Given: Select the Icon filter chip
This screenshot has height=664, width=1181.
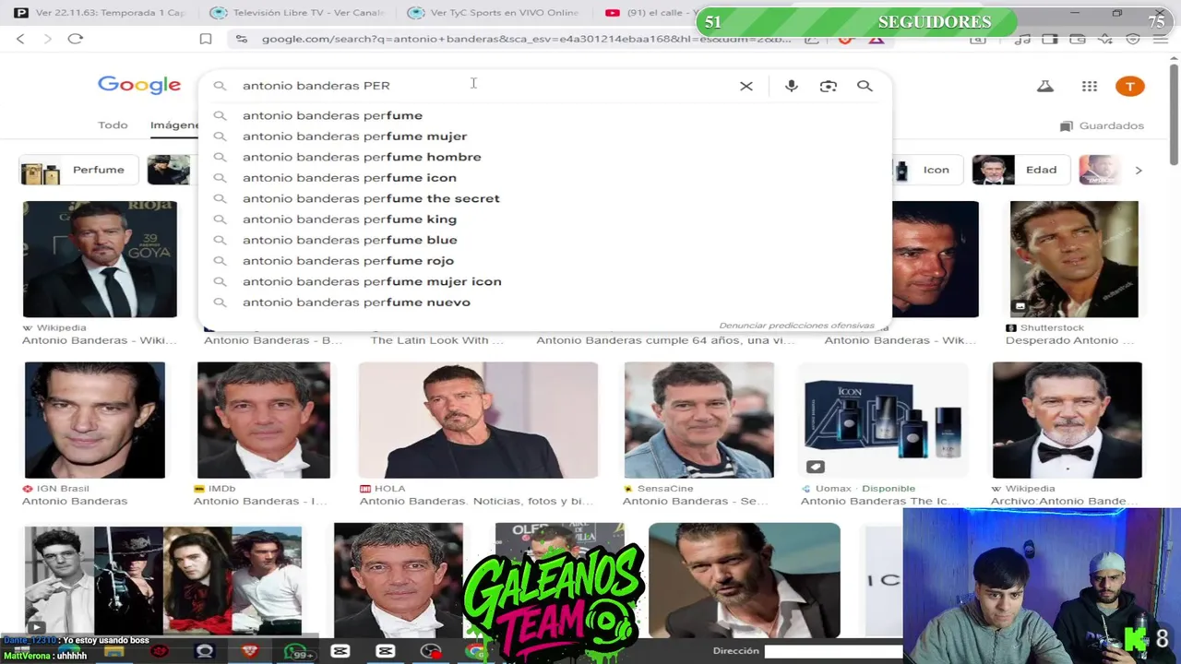Looking at the screenshot, I should click(x=928, y=170).
